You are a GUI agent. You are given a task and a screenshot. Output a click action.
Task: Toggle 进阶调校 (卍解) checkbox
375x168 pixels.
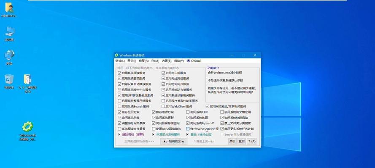pyautogui.click(x=119, y=134)
